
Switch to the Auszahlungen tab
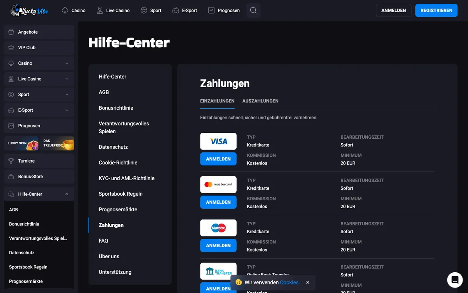[x=261, y=101]
